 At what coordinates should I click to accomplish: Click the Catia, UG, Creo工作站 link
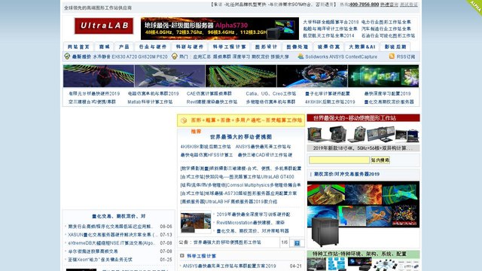271,93
